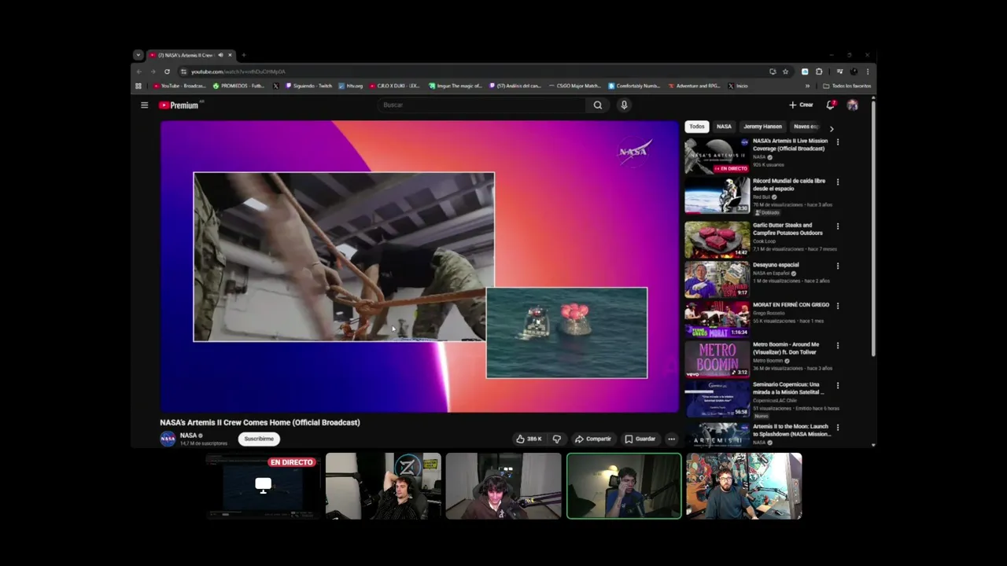
Task: Open Chrome three-dot menu
Action: point(868,72)
